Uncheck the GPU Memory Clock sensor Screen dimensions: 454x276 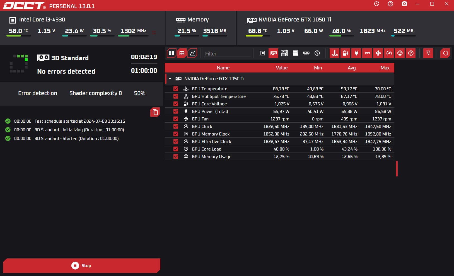point(176,134)
